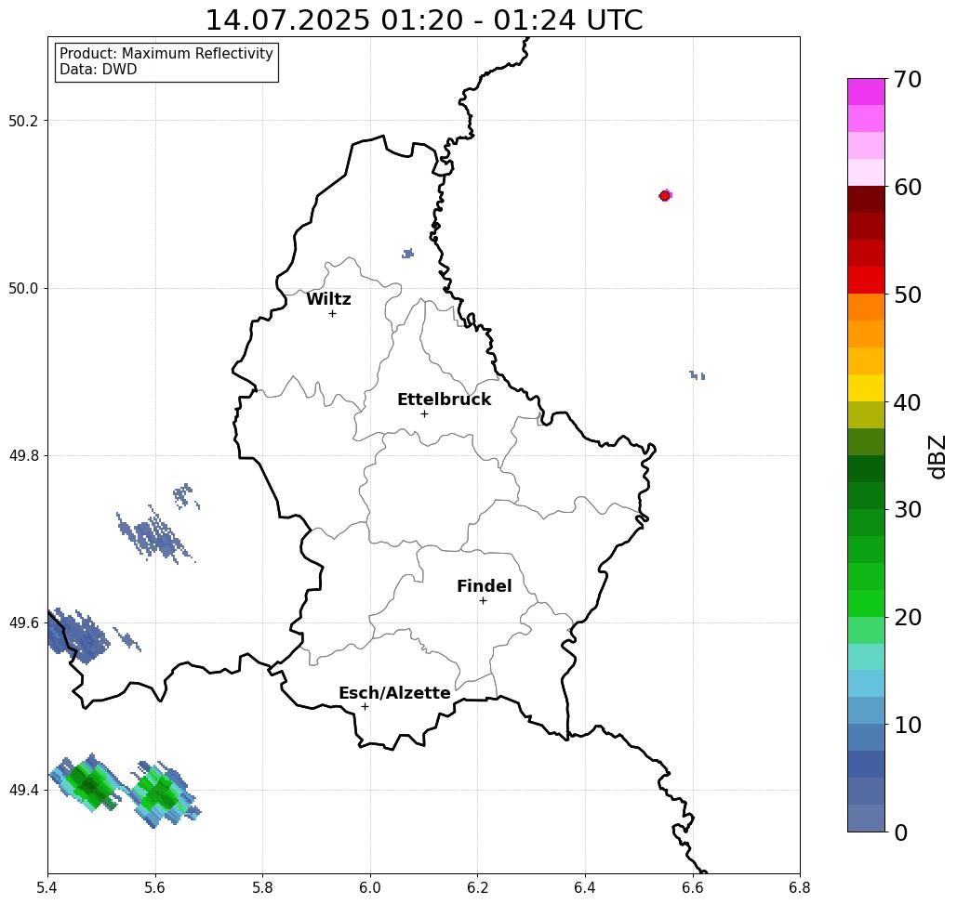Click the Product: Maximum Reflectivity text
The height and width of the screenshot is (904, 957).
[x=166, y=54]
